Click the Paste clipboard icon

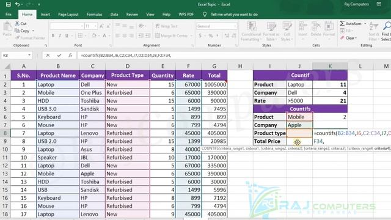pos(7,27)
